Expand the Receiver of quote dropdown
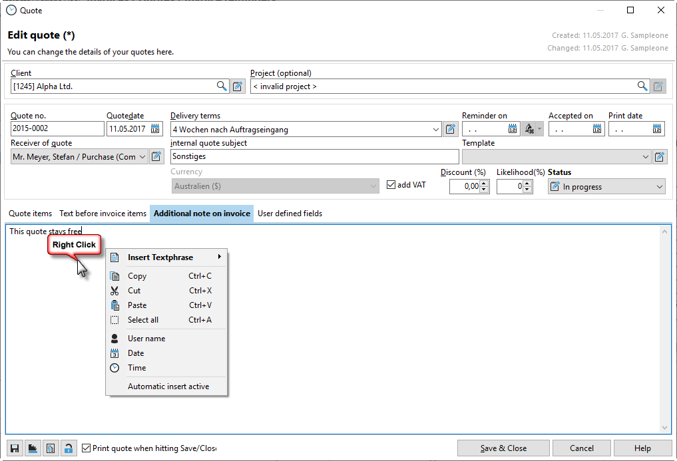 pyautogui.click(x=142, y=157)
